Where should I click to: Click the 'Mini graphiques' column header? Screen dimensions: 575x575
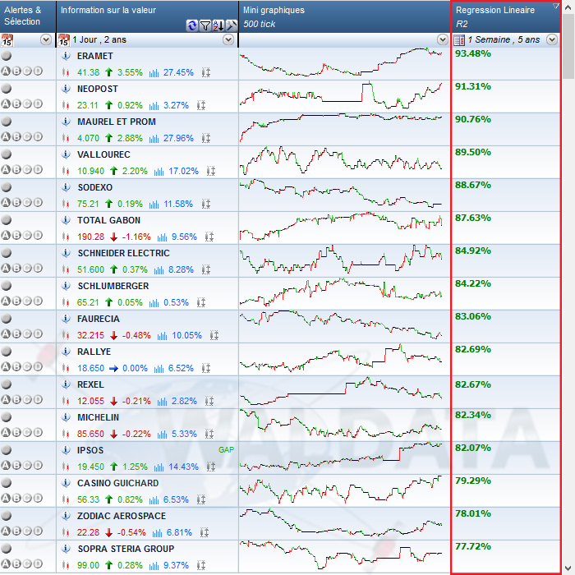tap(344, 16)
